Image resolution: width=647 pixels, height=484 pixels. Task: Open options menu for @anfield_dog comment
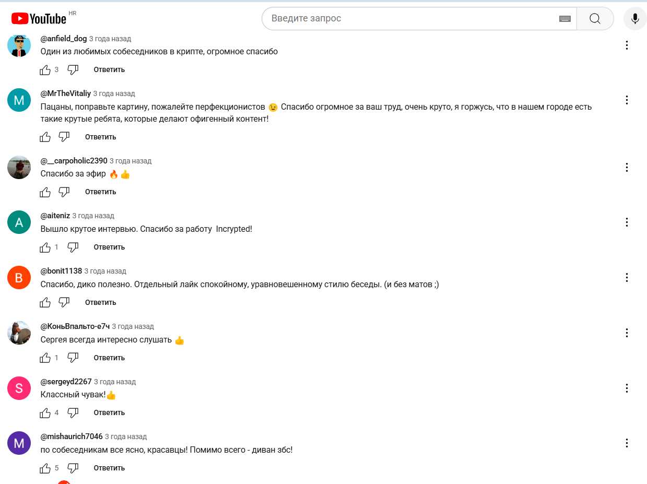click(x=627, y=45)
